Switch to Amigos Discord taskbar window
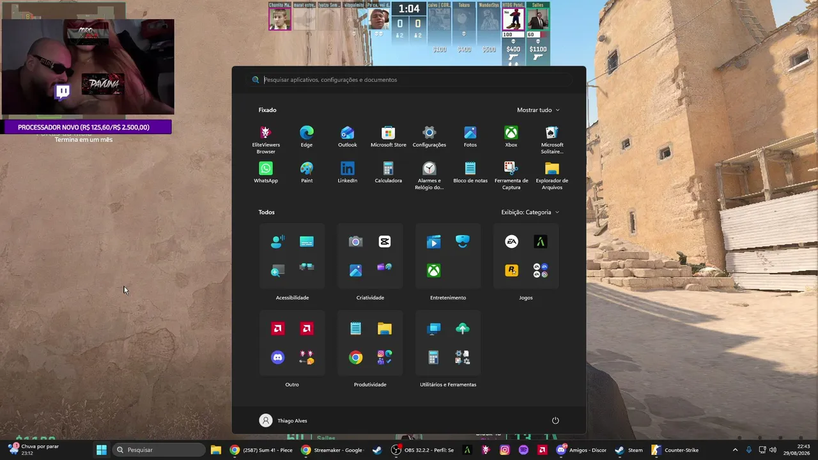This screenshot has width=818, height=460. tap(582, 450)
